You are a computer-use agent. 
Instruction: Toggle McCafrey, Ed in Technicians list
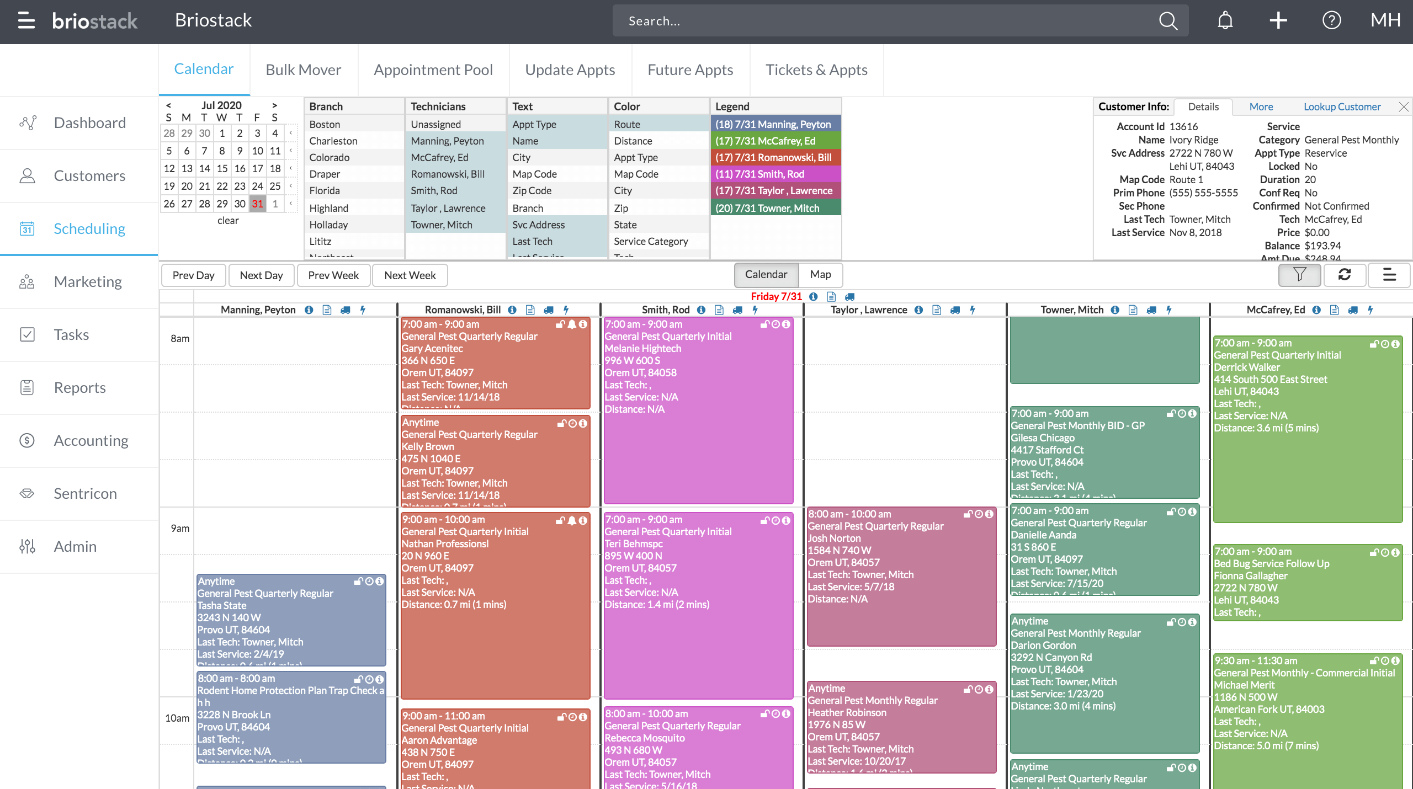click(456, 157)
